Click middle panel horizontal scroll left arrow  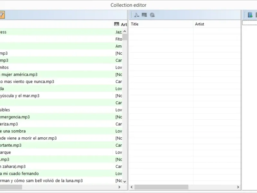(132, 187)
